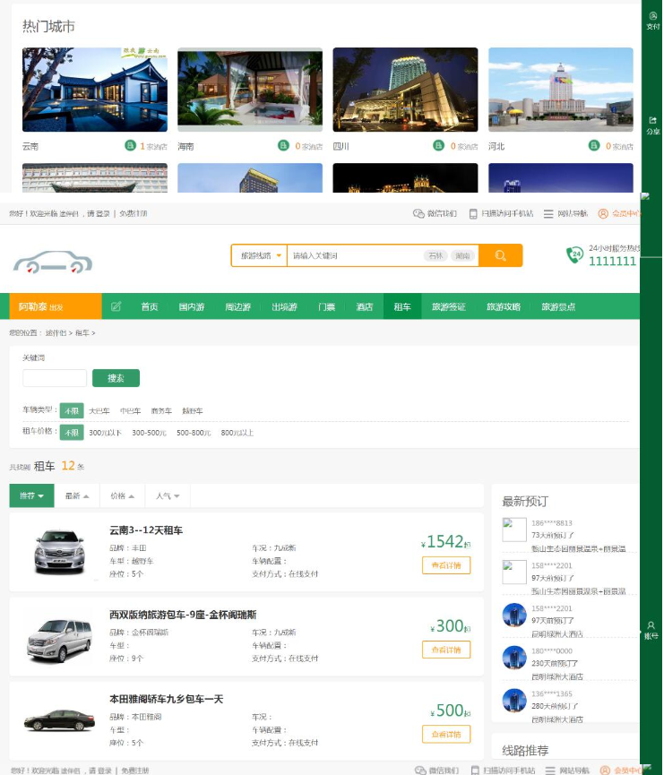Click the hotel count icon next to 河北

click(594, 145)
